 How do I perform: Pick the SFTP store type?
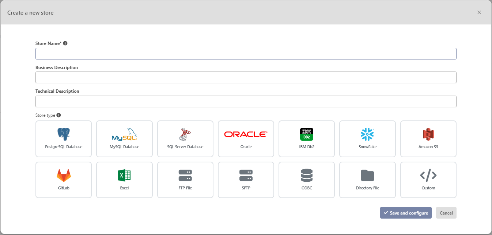click(x=246, y=180)
